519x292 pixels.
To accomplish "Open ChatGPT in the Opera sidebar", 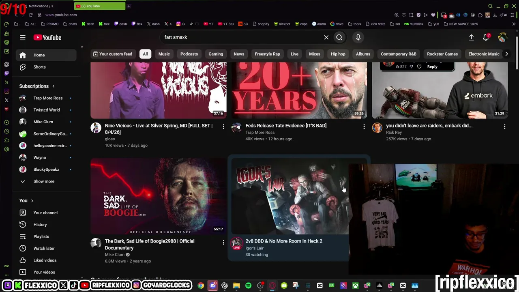I will pyautogui.click(x=6, y=64).
